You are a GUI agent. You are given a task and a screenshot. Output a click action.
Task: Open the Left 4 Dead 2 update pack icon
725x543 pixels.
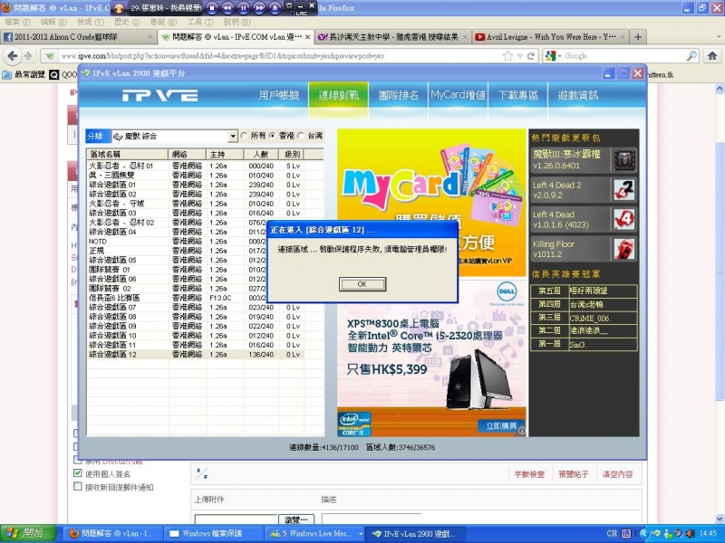coord(623,191)
